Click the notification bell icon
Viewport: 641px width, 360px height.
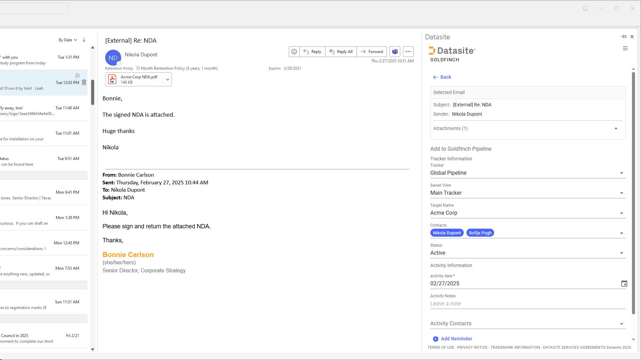coord(585,9)
